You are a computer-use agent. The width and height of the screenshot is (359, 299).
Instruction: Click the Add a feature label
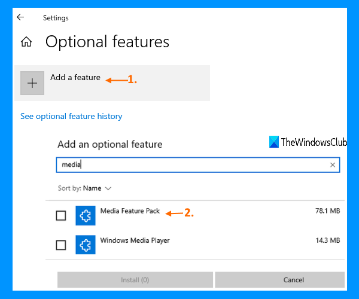(x=75, y=78)
